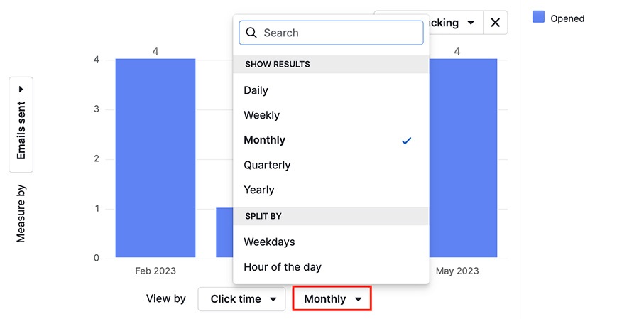The width and height of the screenshot is (639, 319).
Task: Open the Click time dropdown
Action: (x=242, y=299)
